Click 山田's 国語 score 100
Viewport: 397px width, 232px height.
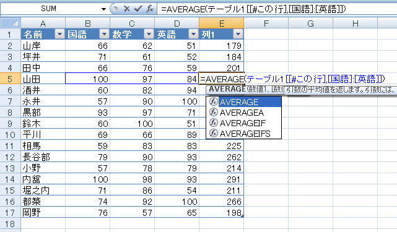(x=87, y=79)
